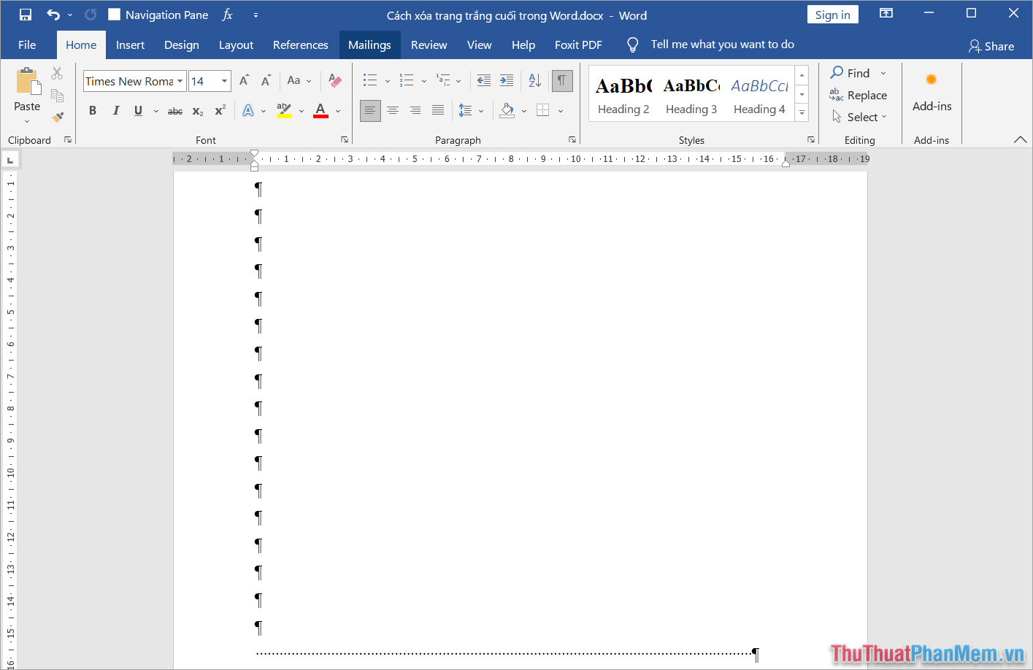Expand the Styles gallery More arrow

tap(802, 112)
